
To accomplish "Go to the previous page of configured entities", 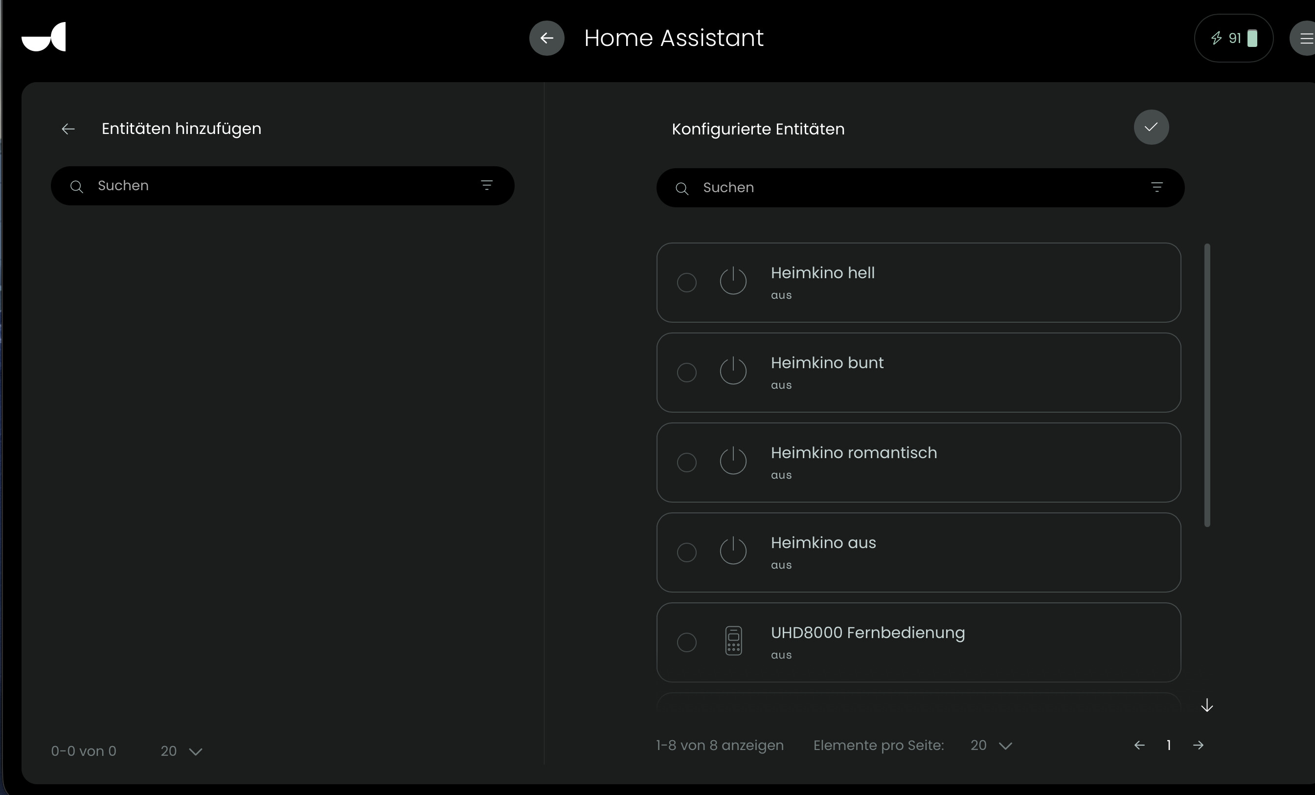I will tap(1139, 746).
